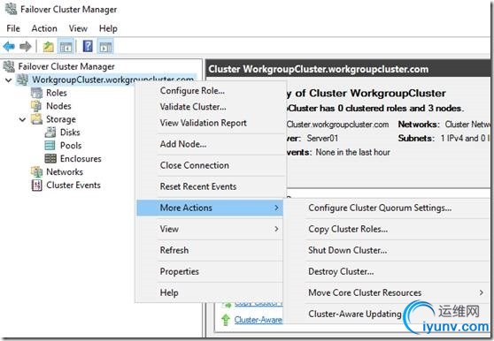Image resolution: width=494 pixels, height=341 pixels.
Task: Collapse the WorkgroupCluster tree node
Action: [x=9, y=80]
